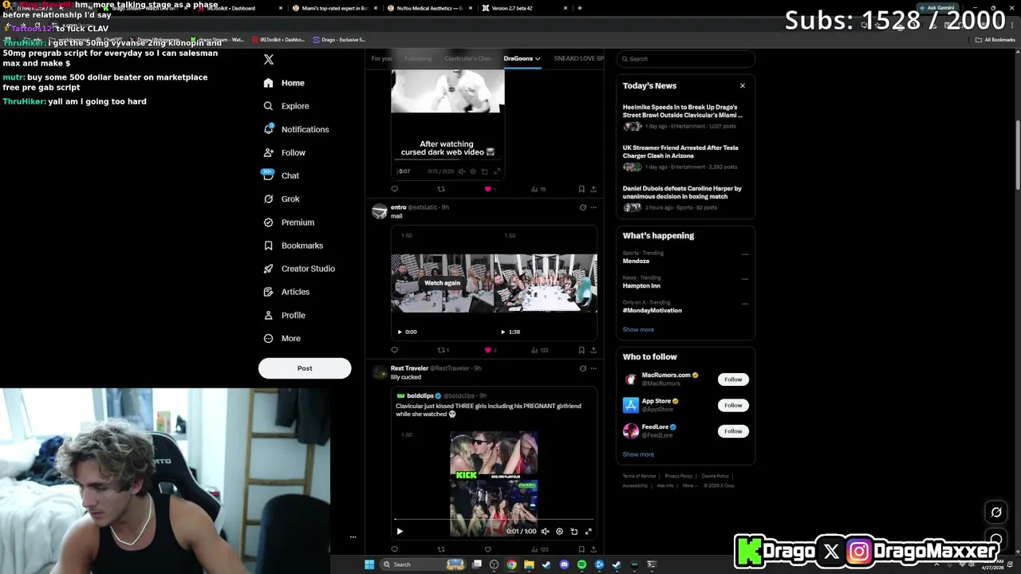Follow MacRumors.com
1021x574 pixels.
pyautogui.click(x=733, y=379)
